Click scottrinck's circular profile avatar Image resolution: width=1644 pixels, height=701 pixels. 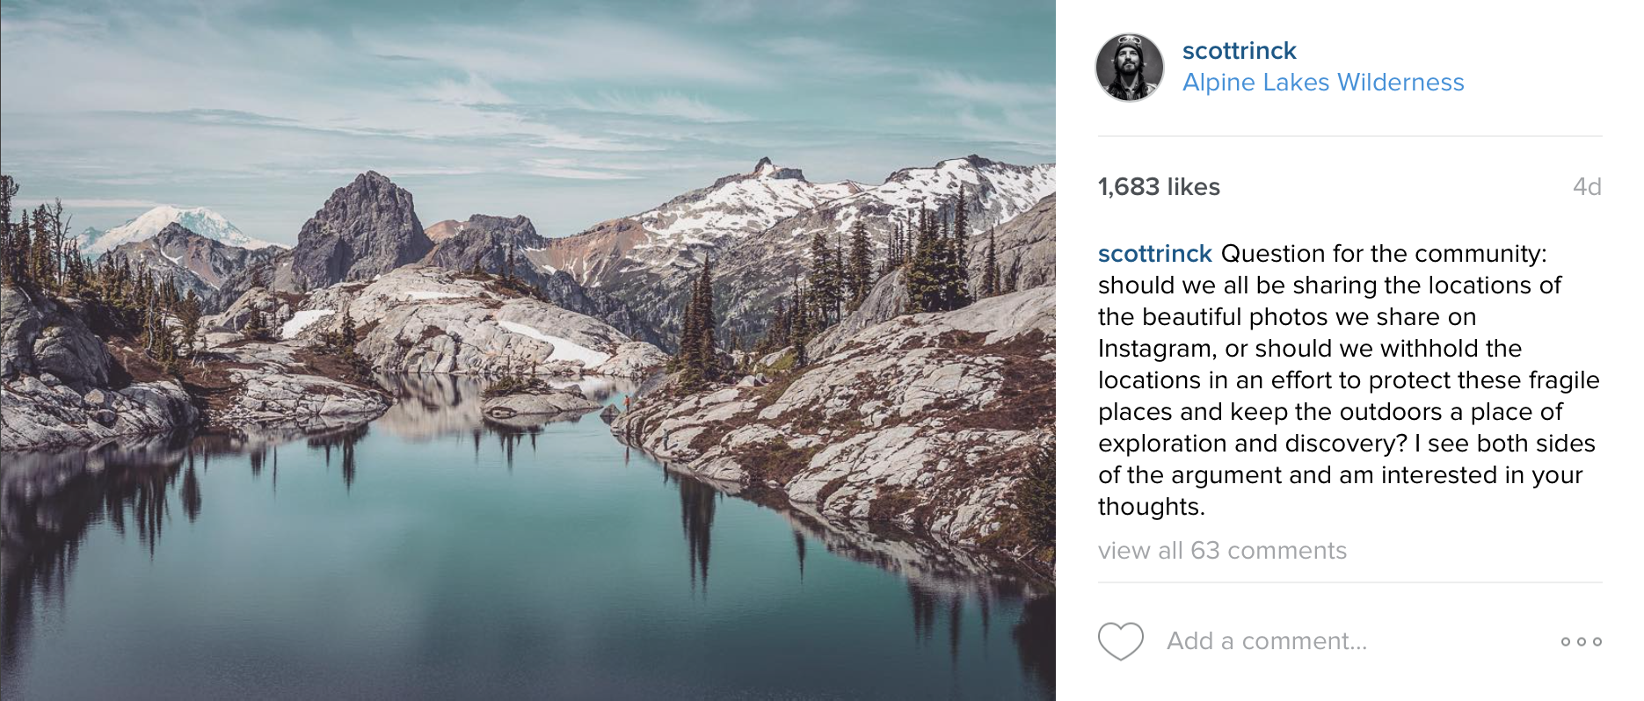(x=1131, y=66)
